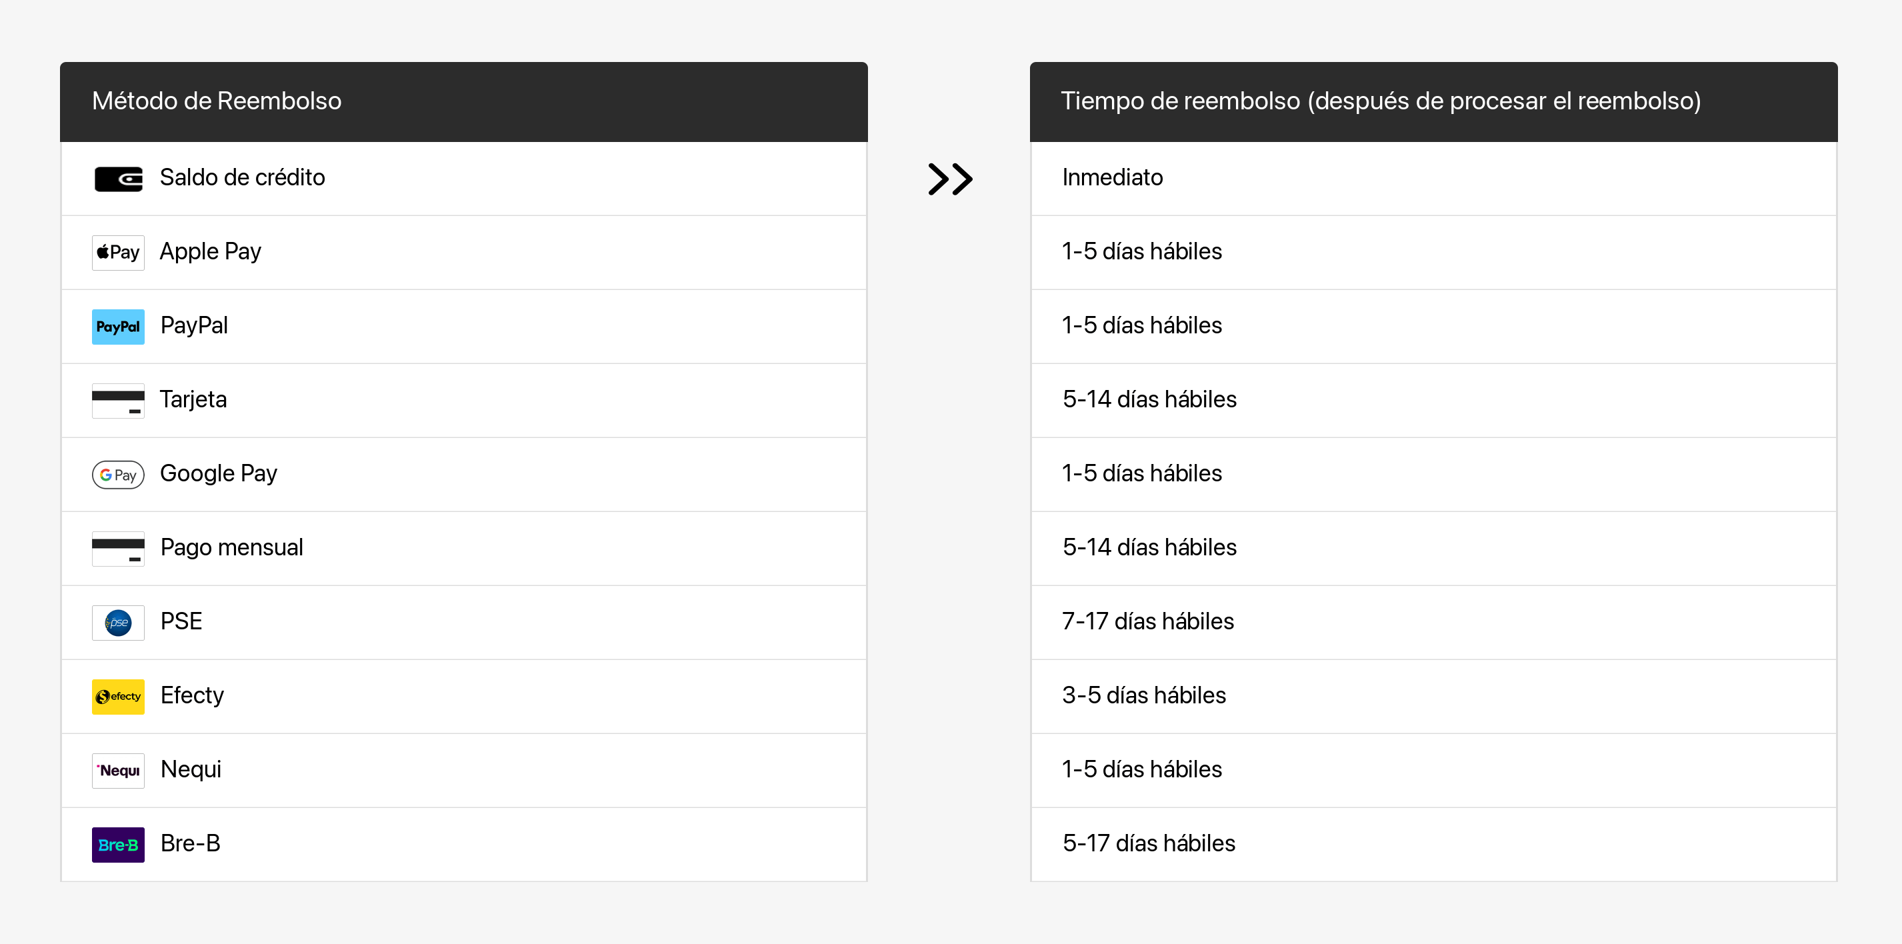This screenshot has width=1902, height=944.
Task: Click the yellow Efecty logo icon
Action: pyautogui.click(x=118, y=696)
